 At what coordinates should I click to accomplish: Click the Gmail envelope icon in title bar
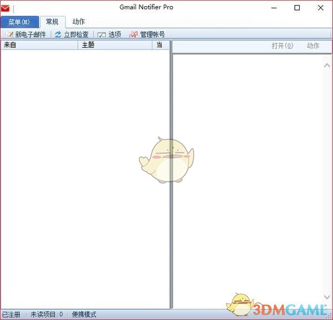point(6,8)
